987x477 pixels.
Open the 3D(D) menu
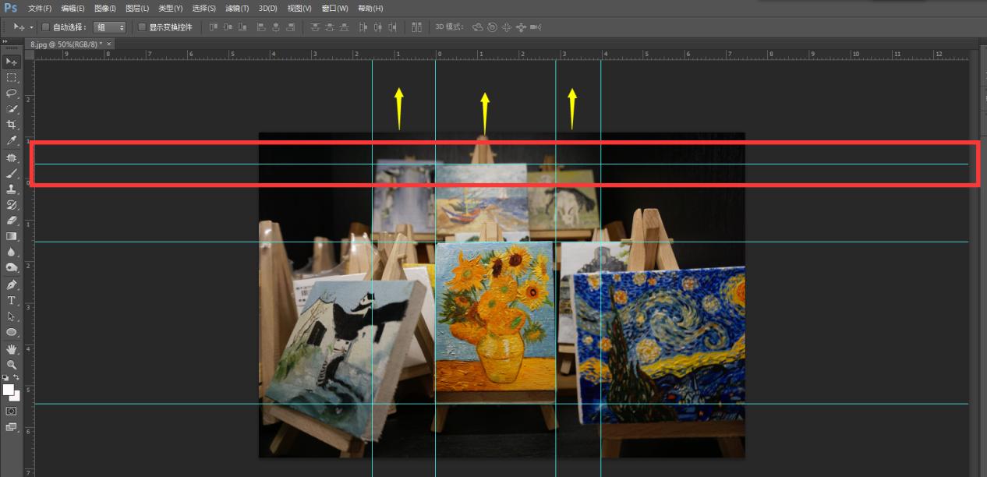click(x=268, y=8)
